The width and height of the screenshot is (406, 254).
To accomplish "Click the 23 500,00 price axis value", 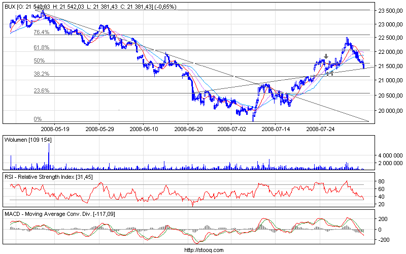I will [390, 11].
